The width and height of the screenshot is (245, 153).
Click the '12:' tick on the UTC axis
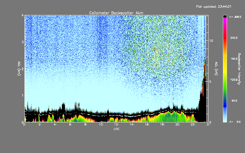(117, 125)
